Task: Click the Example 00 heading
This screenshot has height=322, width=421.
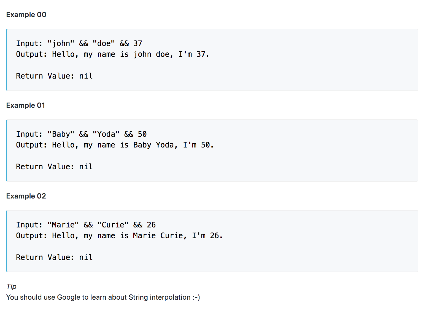Action: pyautogui.click(x=26, y=15)
